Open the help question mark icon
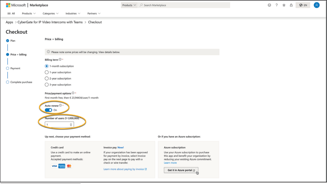The height and width of the screenshot is (184, 327). (x=277, y=5)
